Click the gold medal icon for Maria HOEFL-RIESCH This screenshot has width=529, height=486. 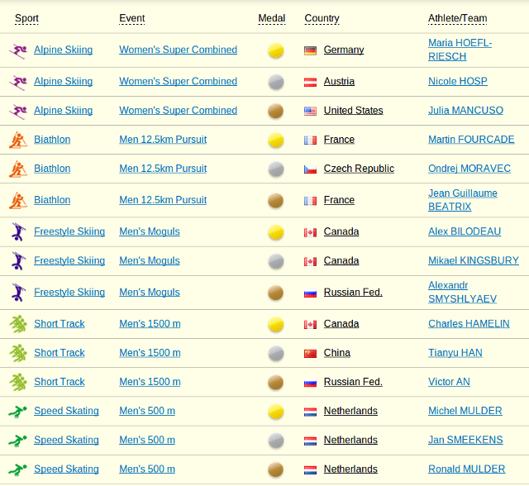(x=276, y=50)
